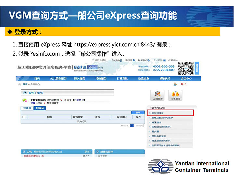Viewport: 234px width, 176px height.
Task: Open 易货通 link in the business list
Action: pyautogui.click(x=155, y=131)
